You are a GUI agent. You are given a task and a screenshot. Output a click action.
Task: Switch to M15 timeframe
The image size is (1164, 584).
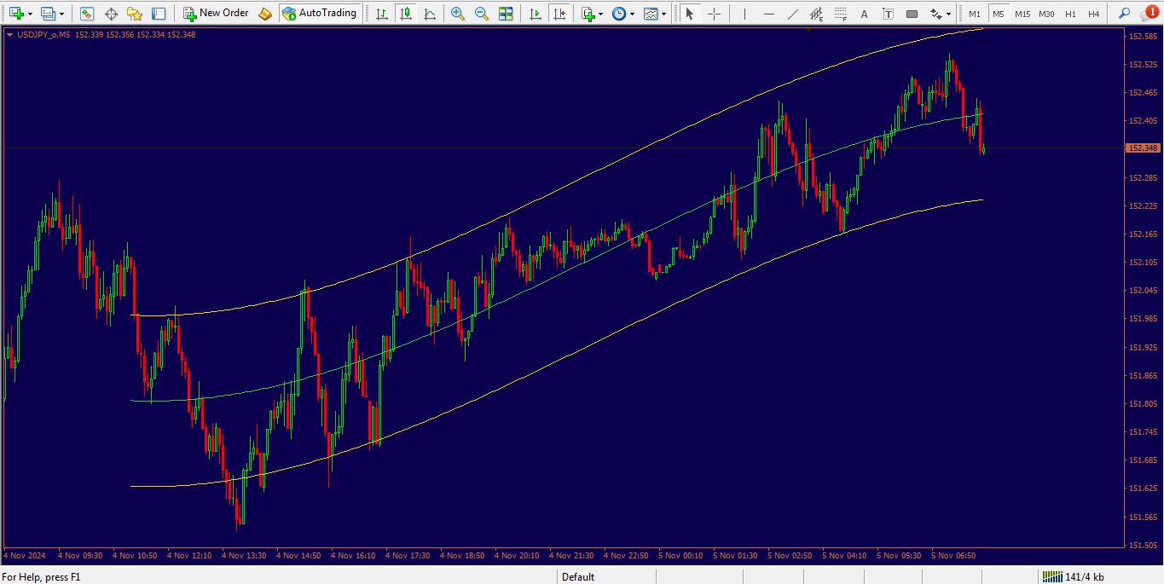(x=1022, y=14)
